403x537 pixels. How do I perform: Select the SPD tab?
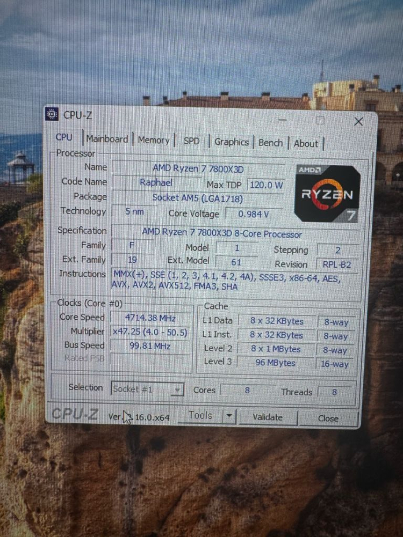[191, 141]
